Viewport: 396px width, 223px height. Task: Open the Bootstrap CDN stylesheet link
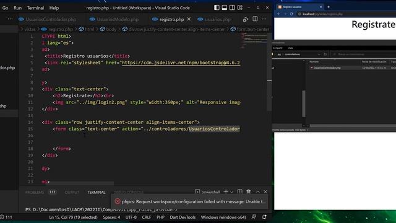click(x=181, y=63)
